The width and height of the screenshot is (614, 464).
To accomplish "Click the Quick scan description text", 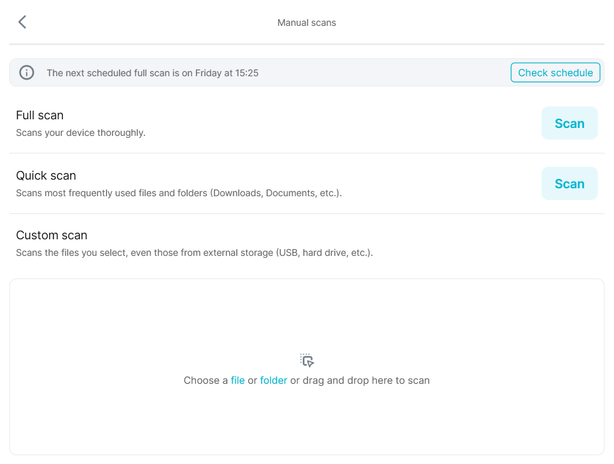I will (179, 193).
